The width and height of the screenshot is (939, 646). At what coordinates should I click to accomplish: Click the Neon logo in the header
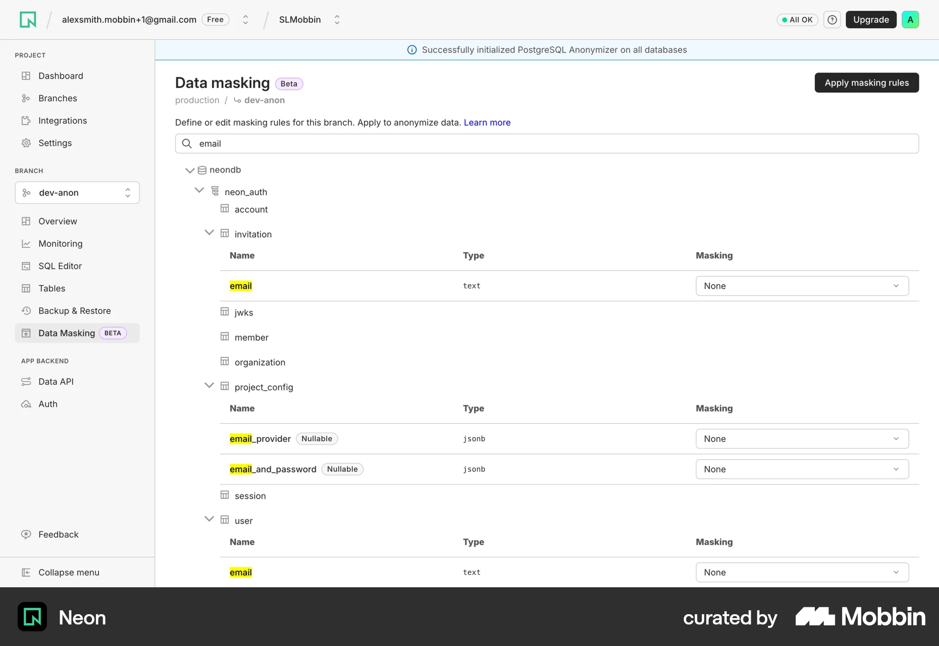(28, 20)
